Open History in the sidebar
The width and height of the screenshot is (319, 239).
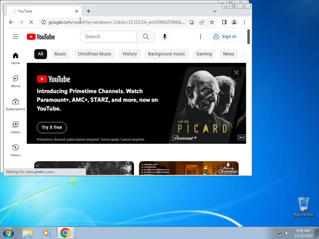click(x=16, y=150)
